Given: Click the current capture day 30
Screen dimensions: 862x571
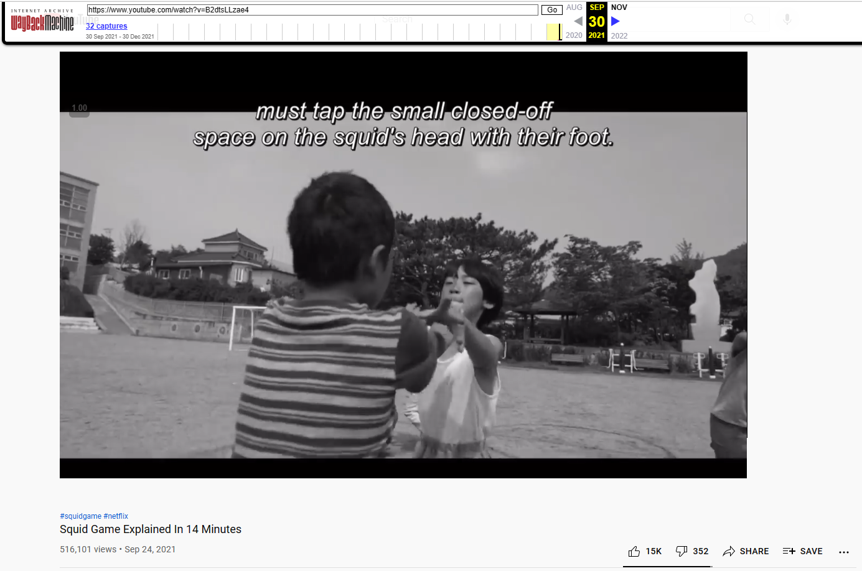Looking at the screenshot, I should tap(597, 21).
